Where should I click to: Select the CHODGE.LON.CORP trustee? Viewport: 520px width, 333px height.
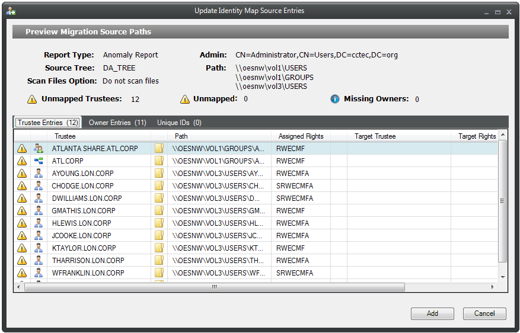[x=82, y=186]
